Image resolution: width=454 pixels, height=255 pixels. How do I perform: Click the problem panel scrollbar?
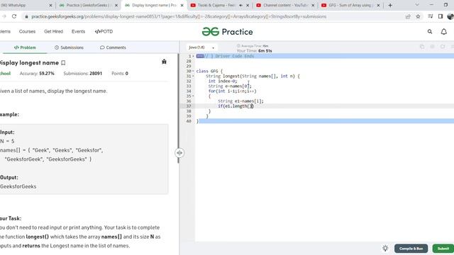(x=179, y=108)
